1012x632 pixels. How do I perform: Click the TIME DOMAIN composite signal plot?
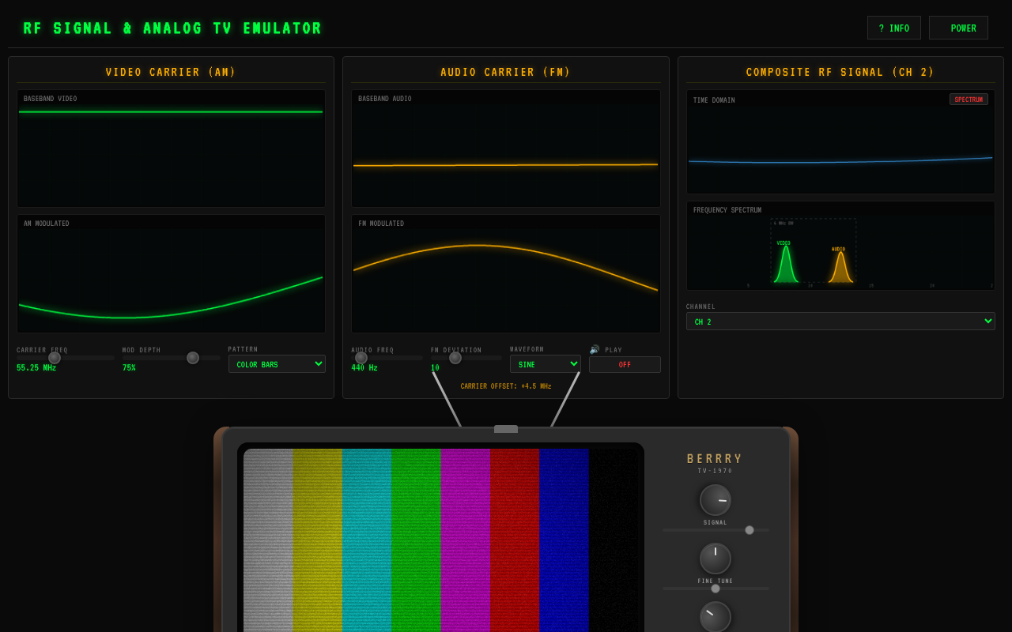tap(840, 142)
